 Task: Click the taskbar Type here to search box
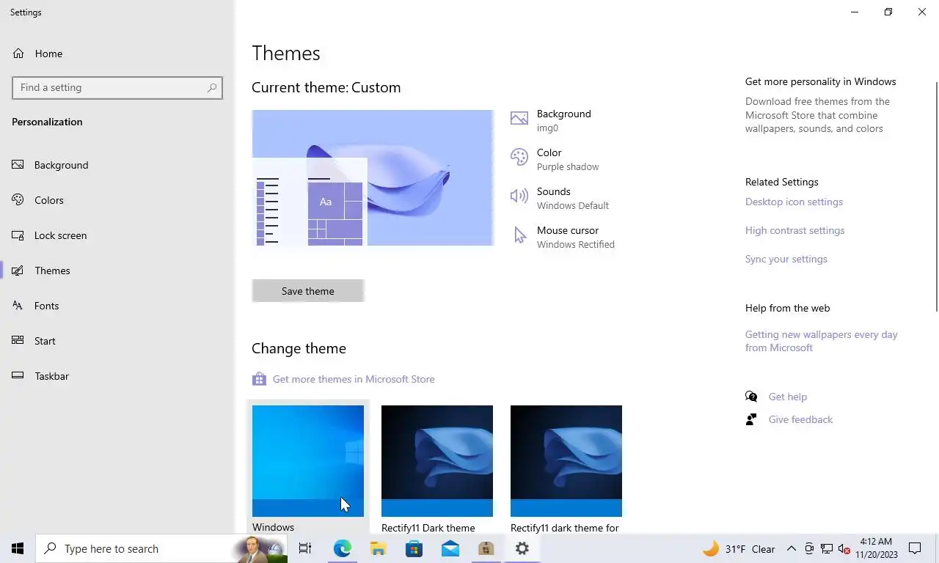click(161, 548)
